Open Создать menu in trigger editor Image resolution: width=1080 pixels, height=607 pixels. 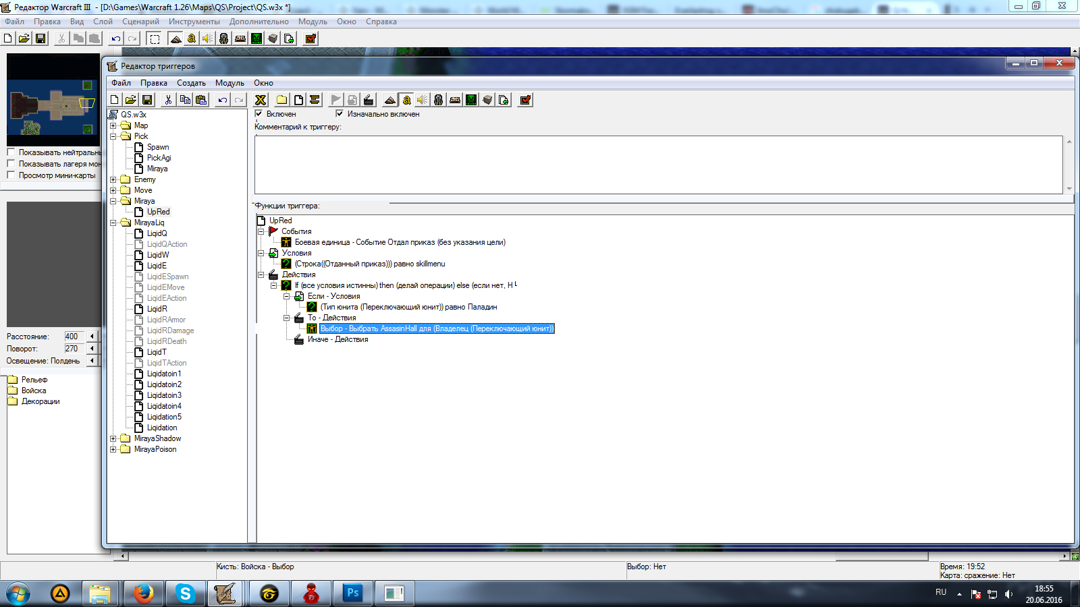[191, 83]
